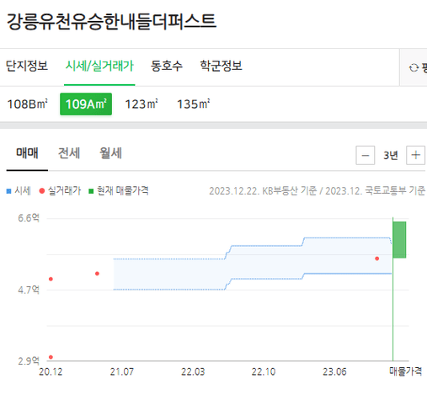
Task: Click the 강릉유천유승한내들더퍼스트 title
Action: (111, 22)
